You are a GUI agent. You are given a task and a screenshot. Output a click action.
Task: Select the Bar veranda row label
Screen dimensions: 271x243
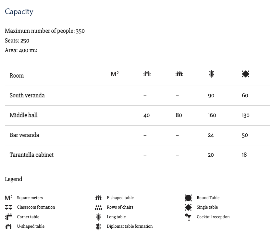(24, 135)
